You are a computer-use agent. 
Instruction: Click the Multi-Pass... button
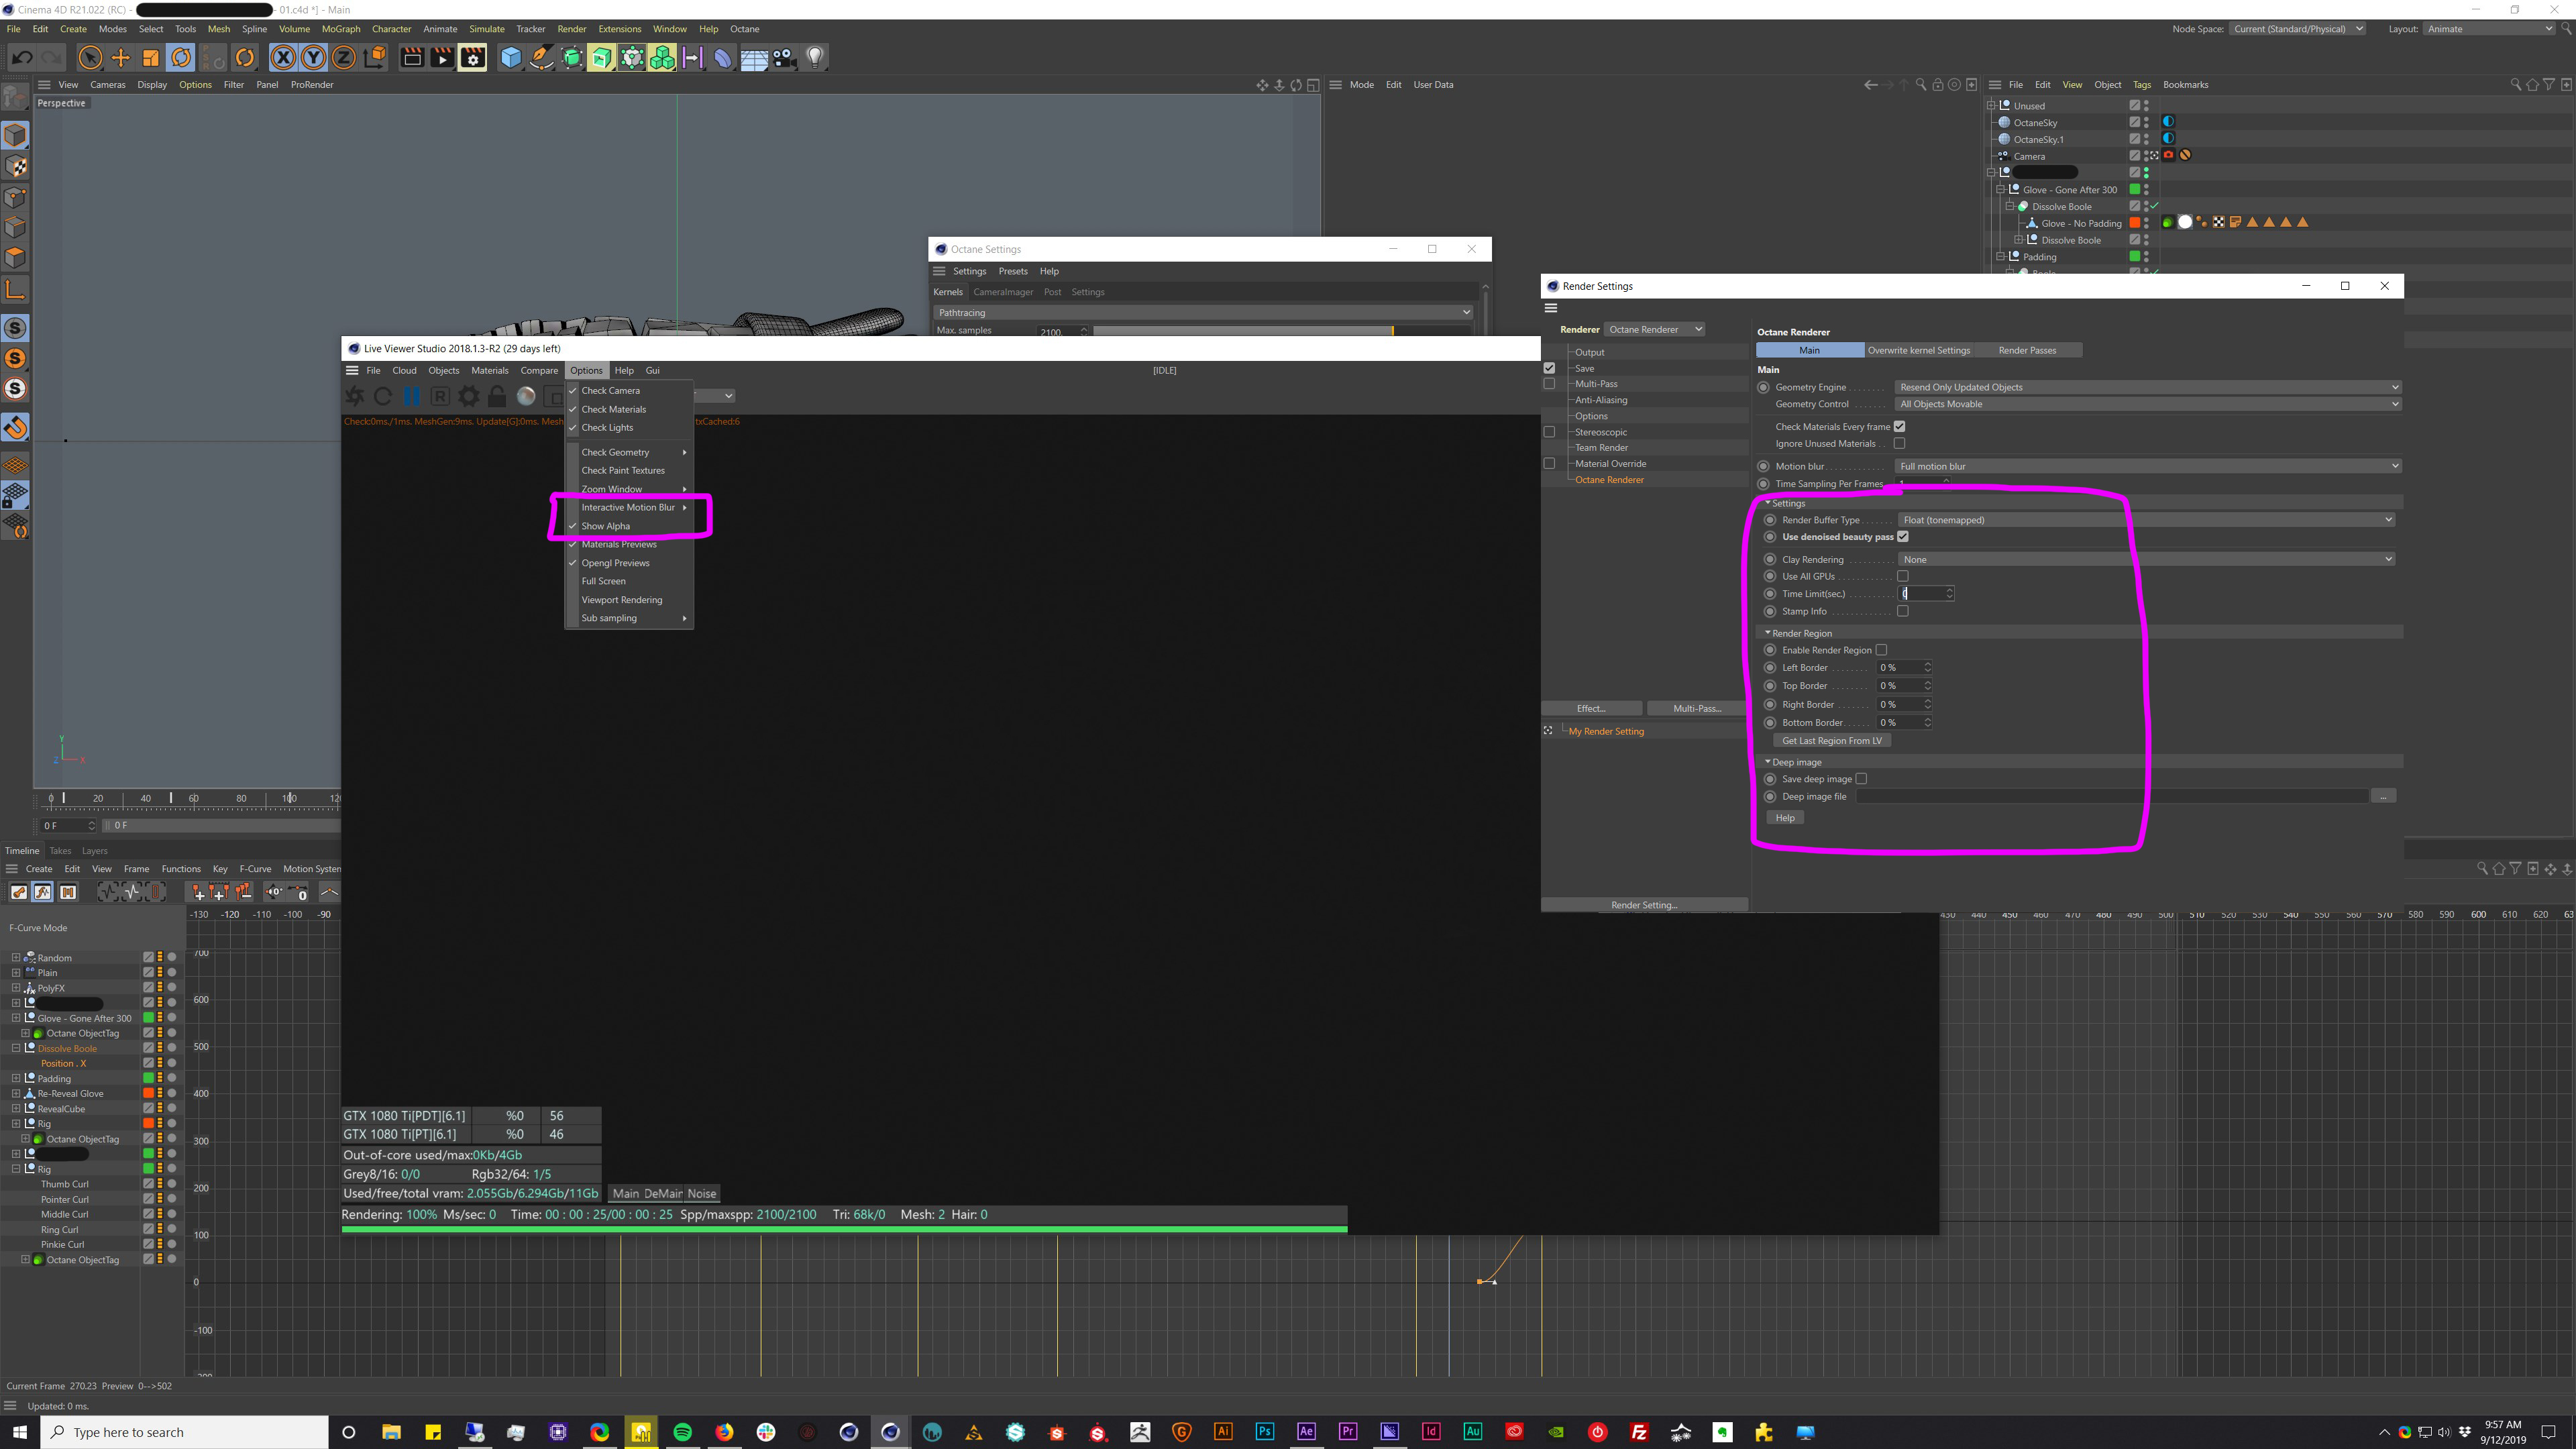(x=1696, y=708)
